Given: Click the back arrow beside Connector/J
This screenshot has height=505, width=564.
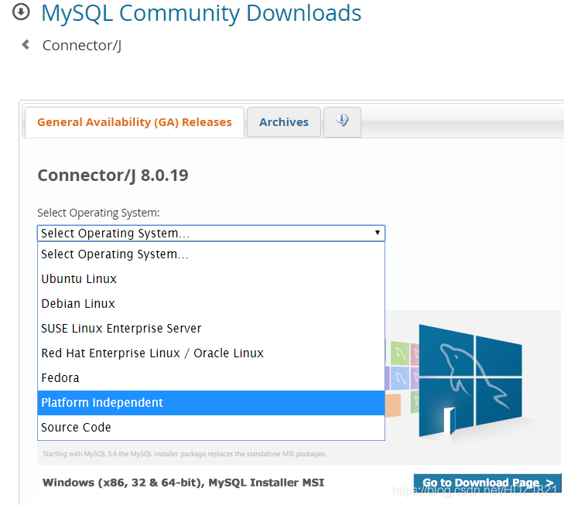Looking at the screenshot, I should click(x=26, y=45).
